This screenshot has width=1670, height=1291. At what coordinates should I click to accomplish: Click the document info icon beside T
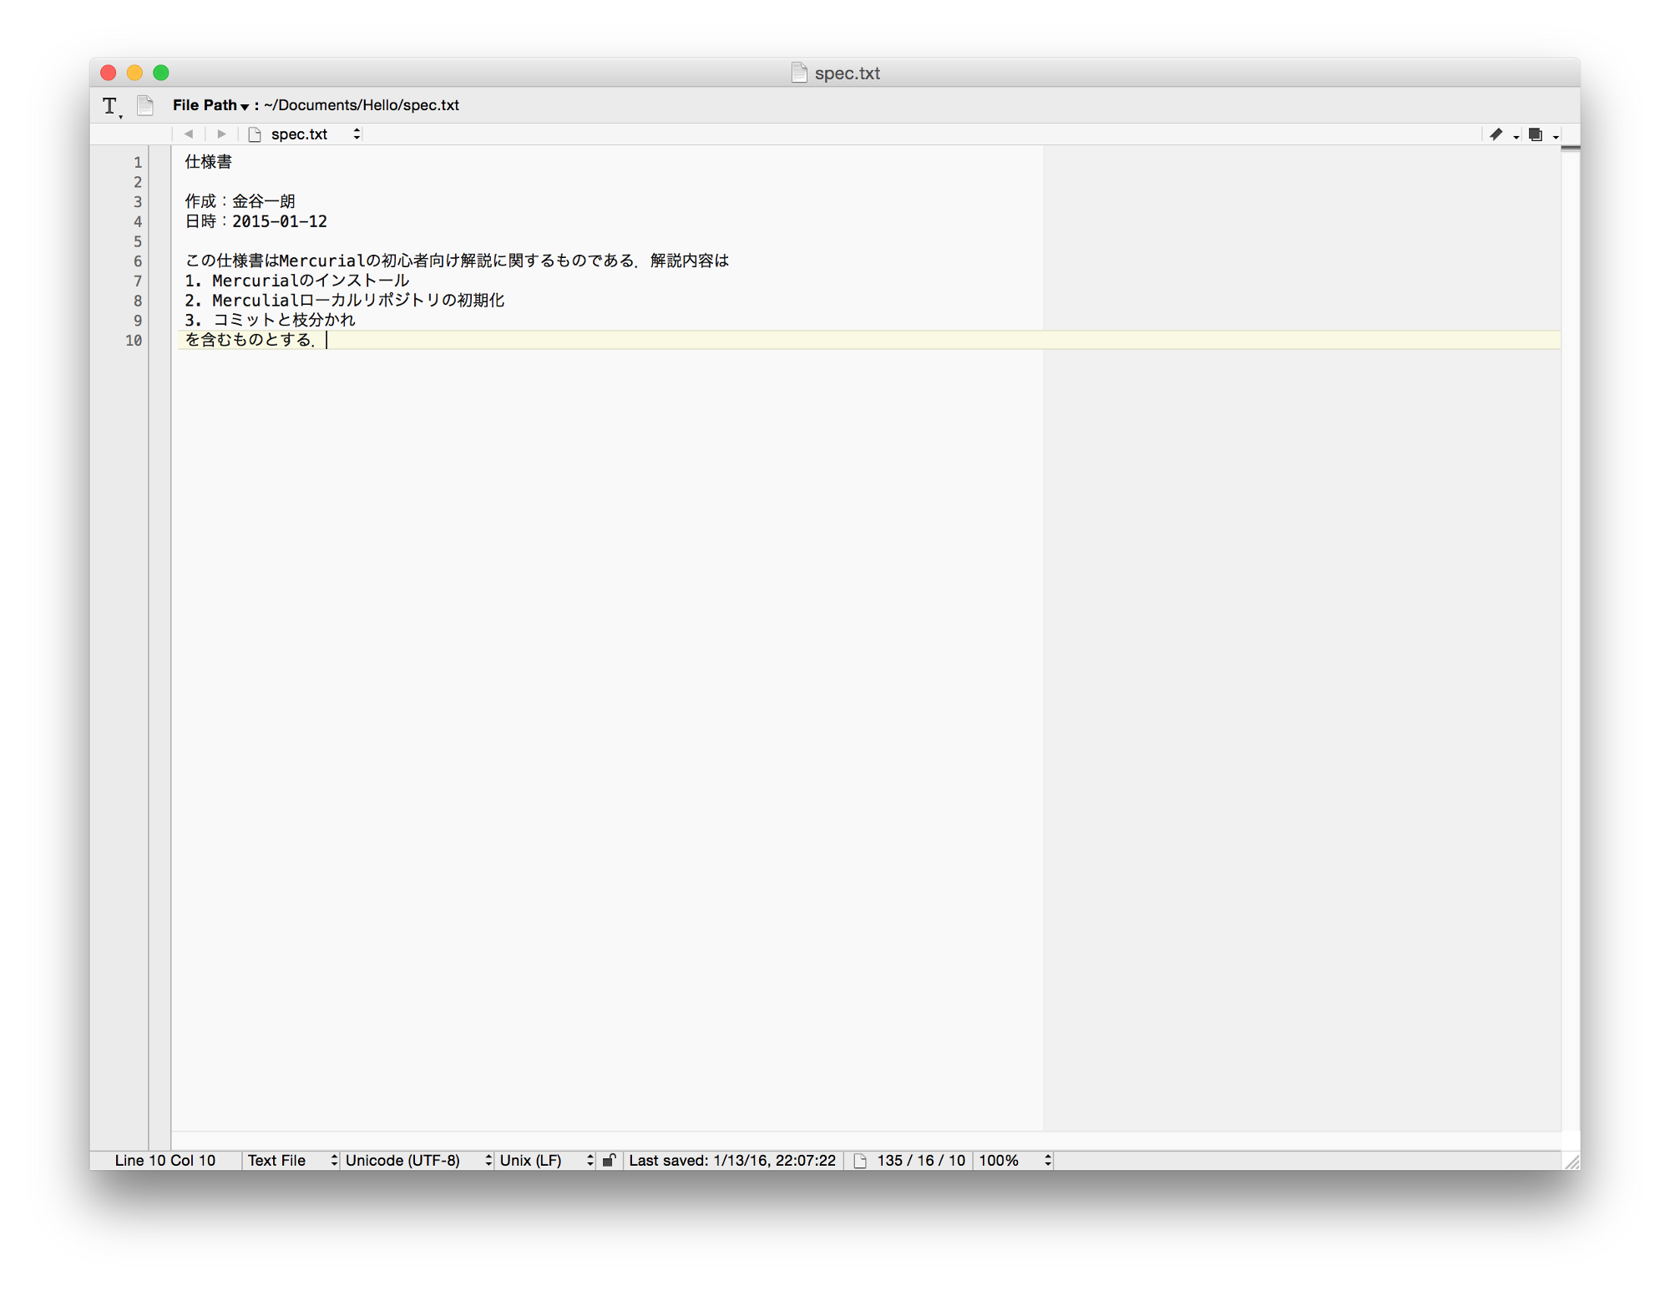click(145, 105)
